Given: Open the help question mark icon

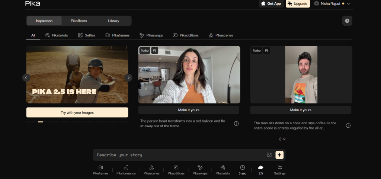Looking at the screenshot, I should [347, 21].
